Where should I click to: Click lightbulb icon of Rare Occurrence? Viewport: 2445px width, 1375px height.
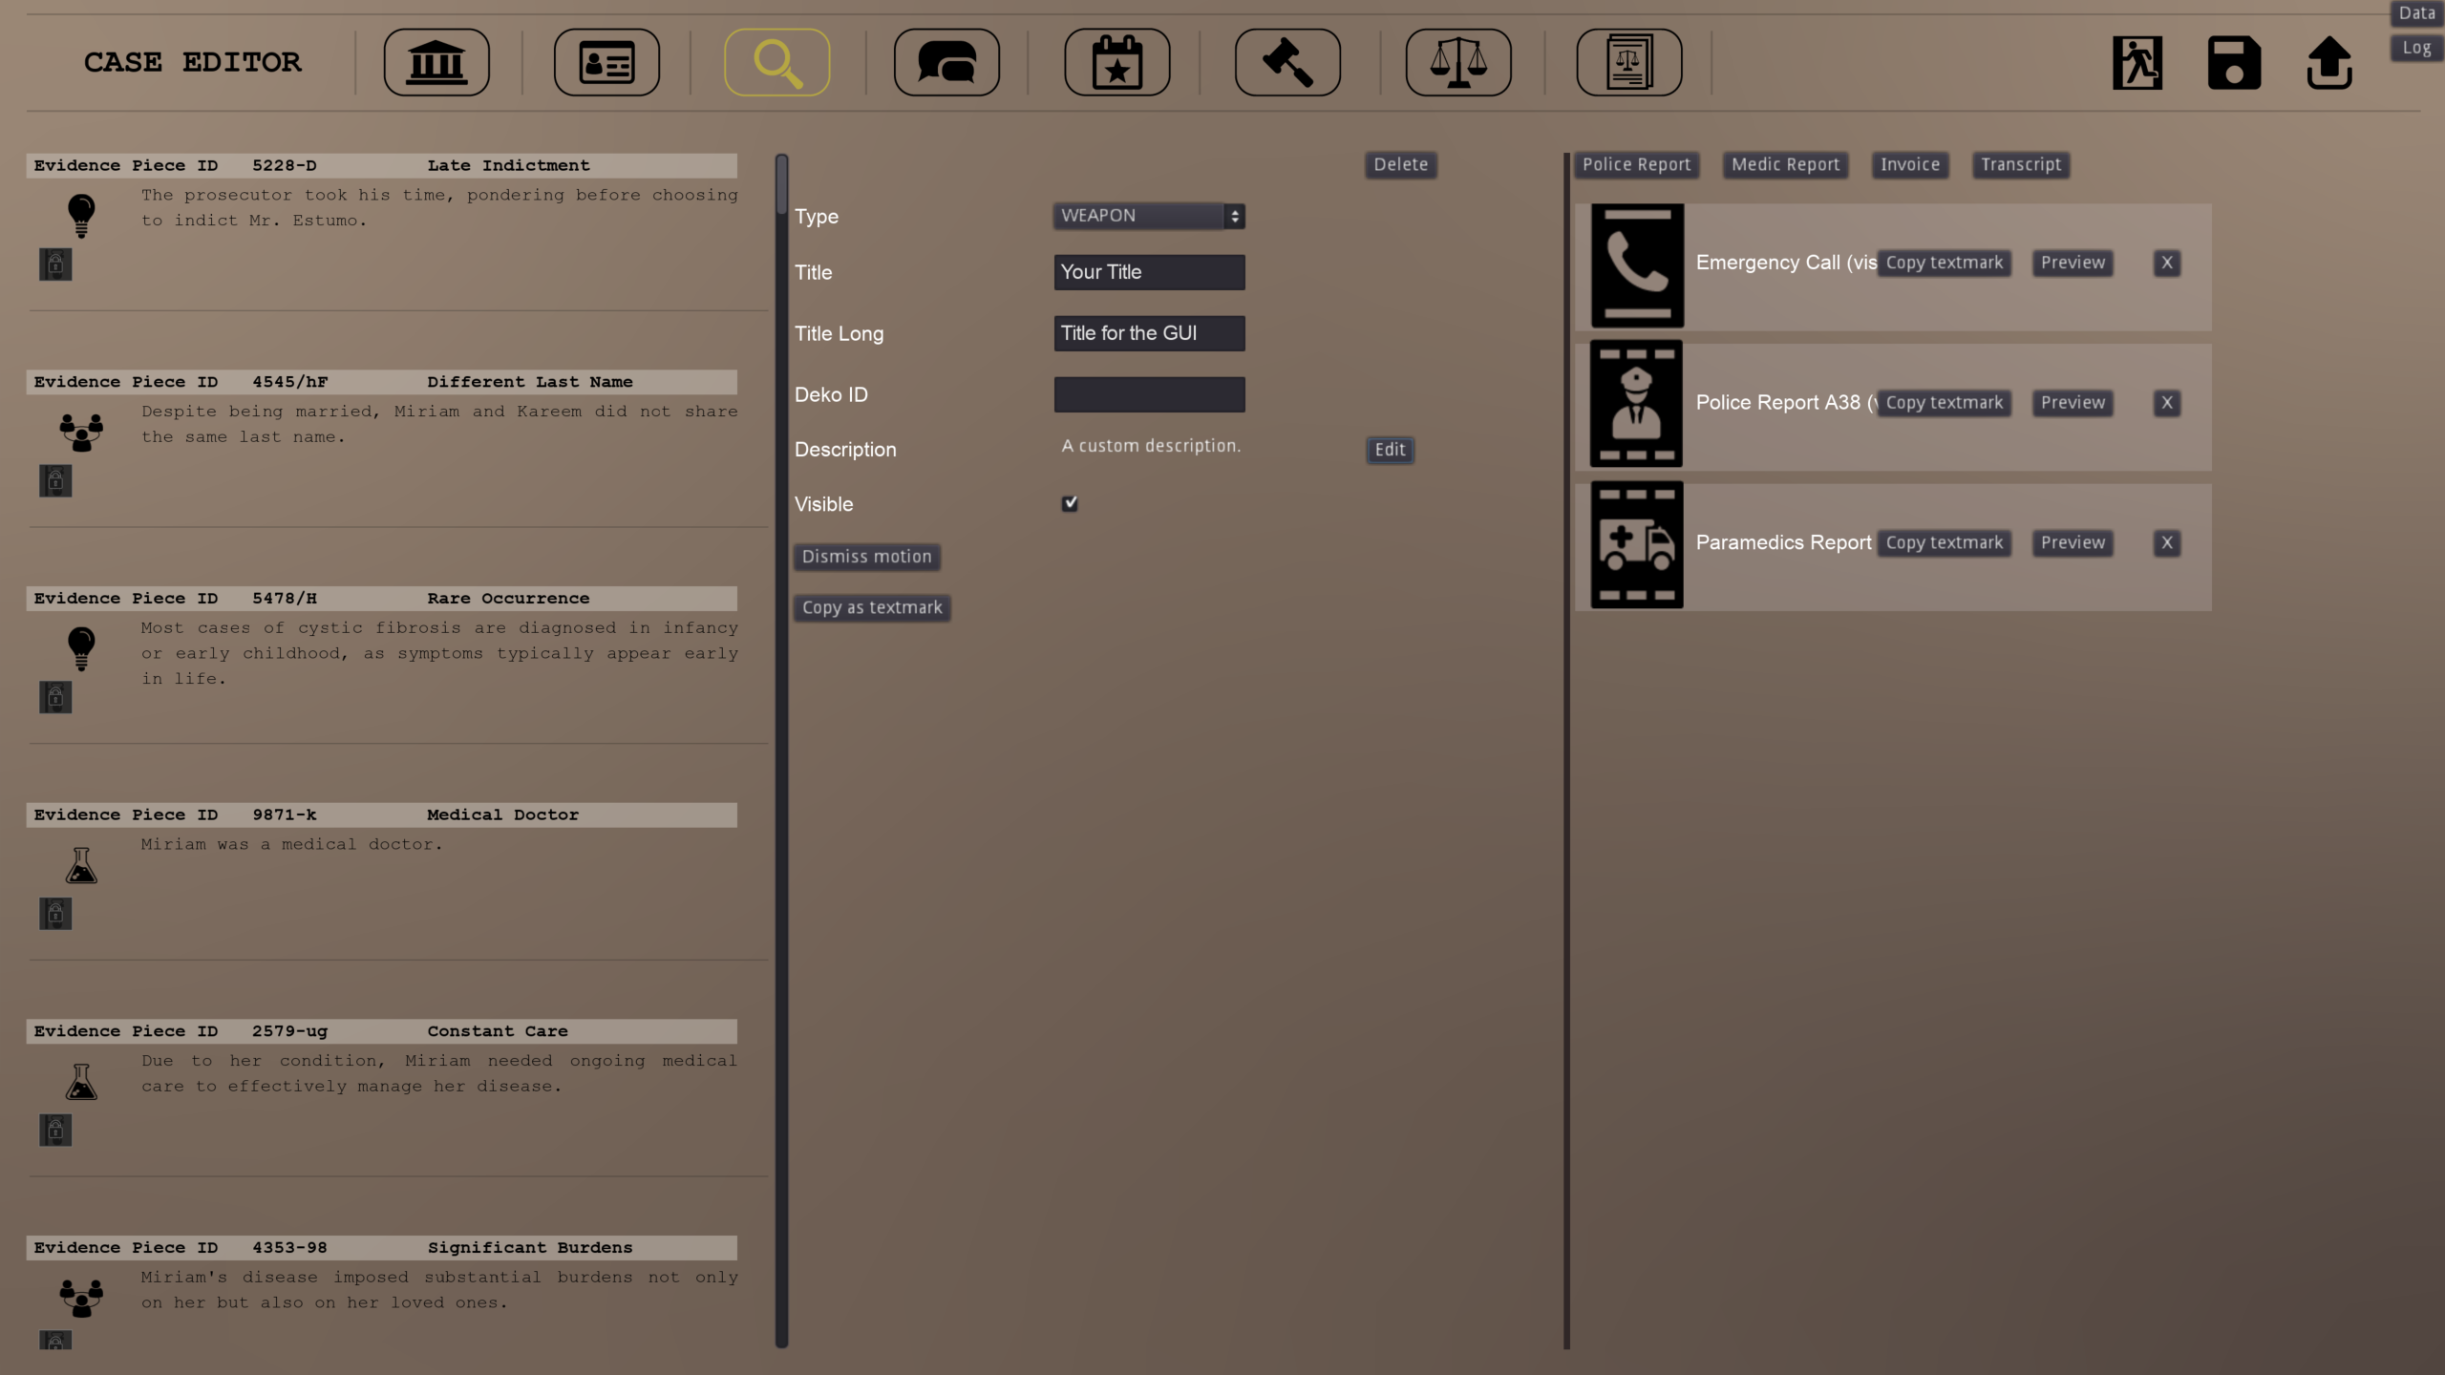(x=81, y=648)
